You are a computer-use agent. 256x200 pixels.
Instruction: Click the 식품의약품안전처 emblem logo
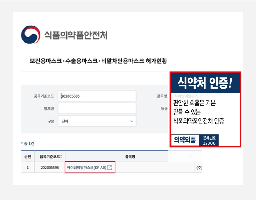click(x=30, y=35)
